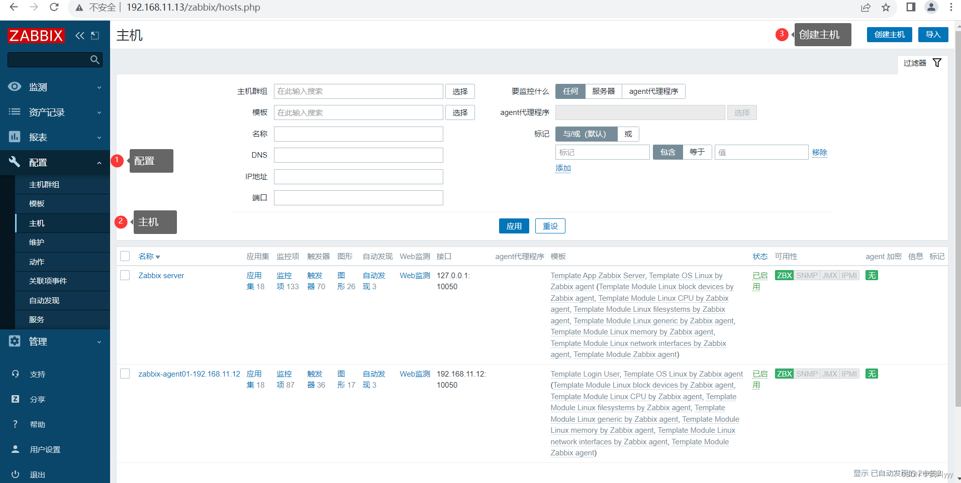
Task: Sort hosts by 名称 column
Action: (149, 256)
